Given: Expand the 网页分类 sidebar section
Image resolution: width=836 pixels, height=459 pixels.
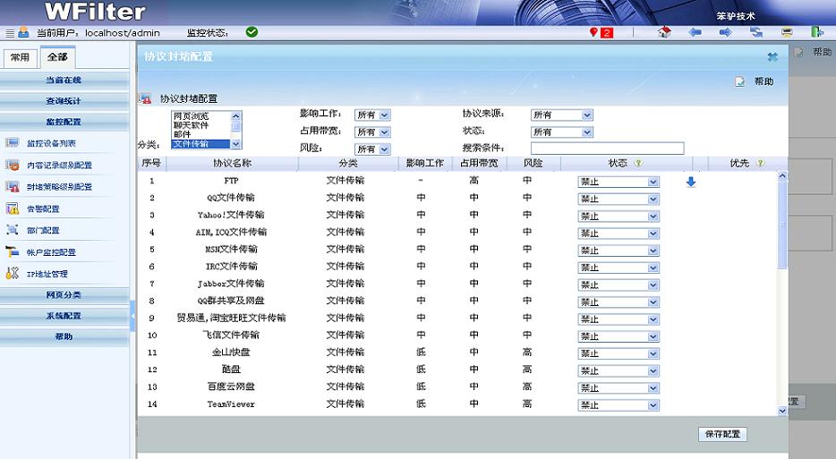Looking at the screenshot, I should 64,294.
